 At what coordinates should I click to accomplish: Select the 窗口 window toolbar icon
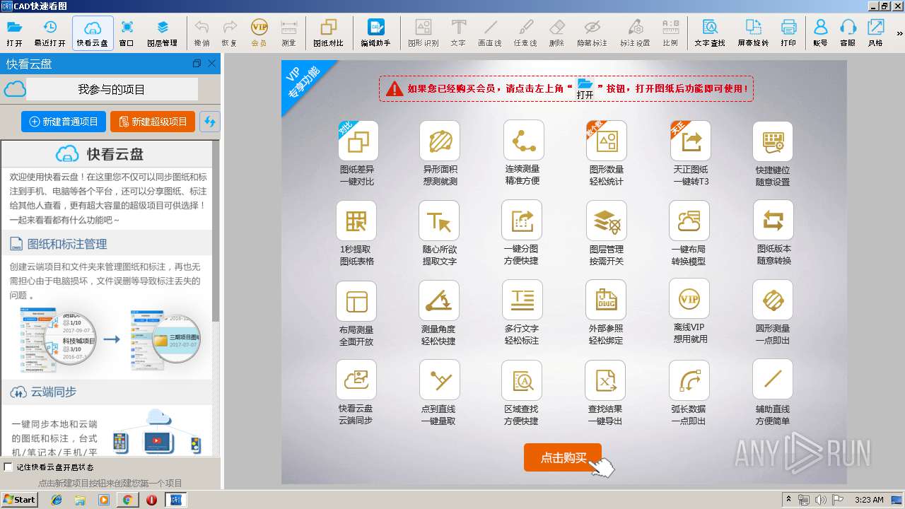coord(127,33)
